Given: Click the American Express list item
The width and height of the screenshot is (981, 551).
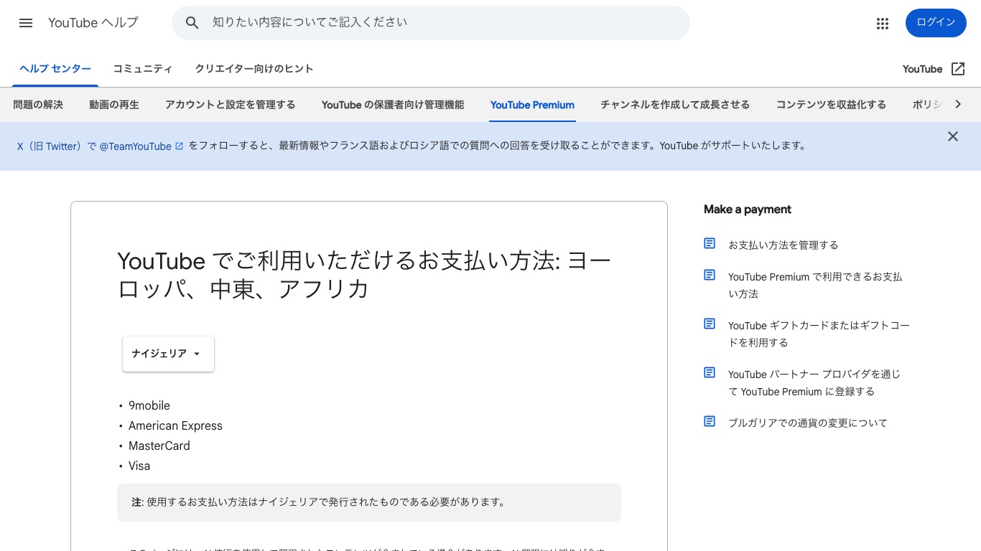Looking at the screenshot, I should pyautogui.click(x=175, y=425).
